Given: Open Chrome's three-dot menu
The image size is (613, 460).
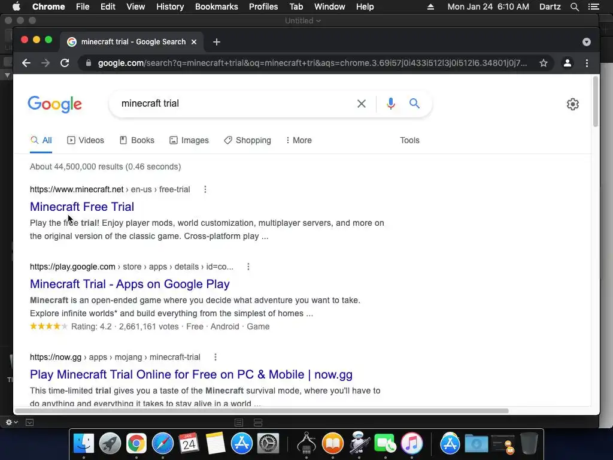Looking at the screenshot, I should point(587,63).
